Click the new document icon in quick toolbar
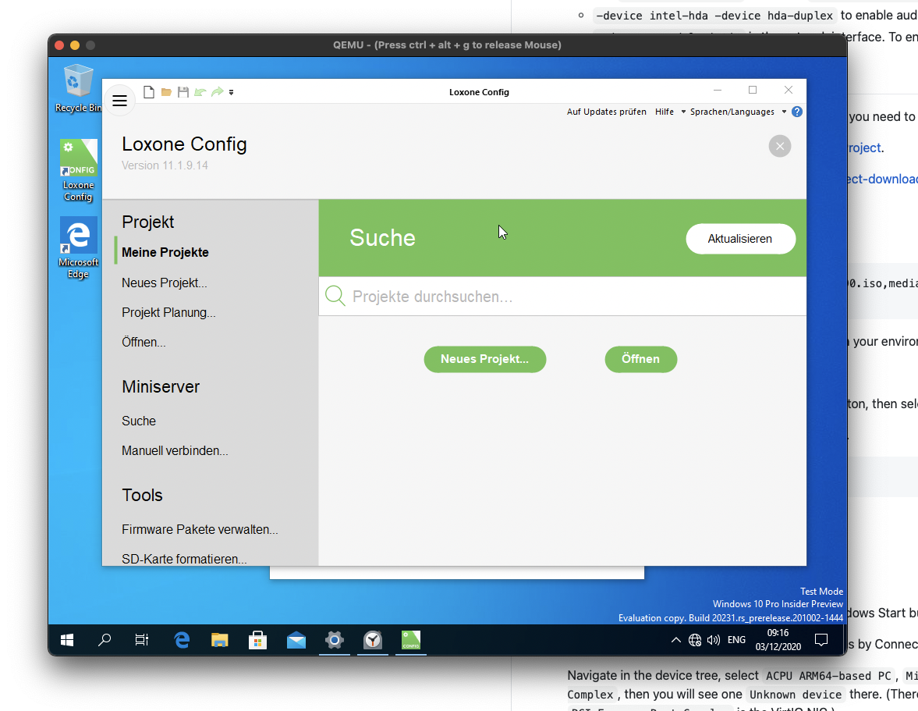 [149, 92]
